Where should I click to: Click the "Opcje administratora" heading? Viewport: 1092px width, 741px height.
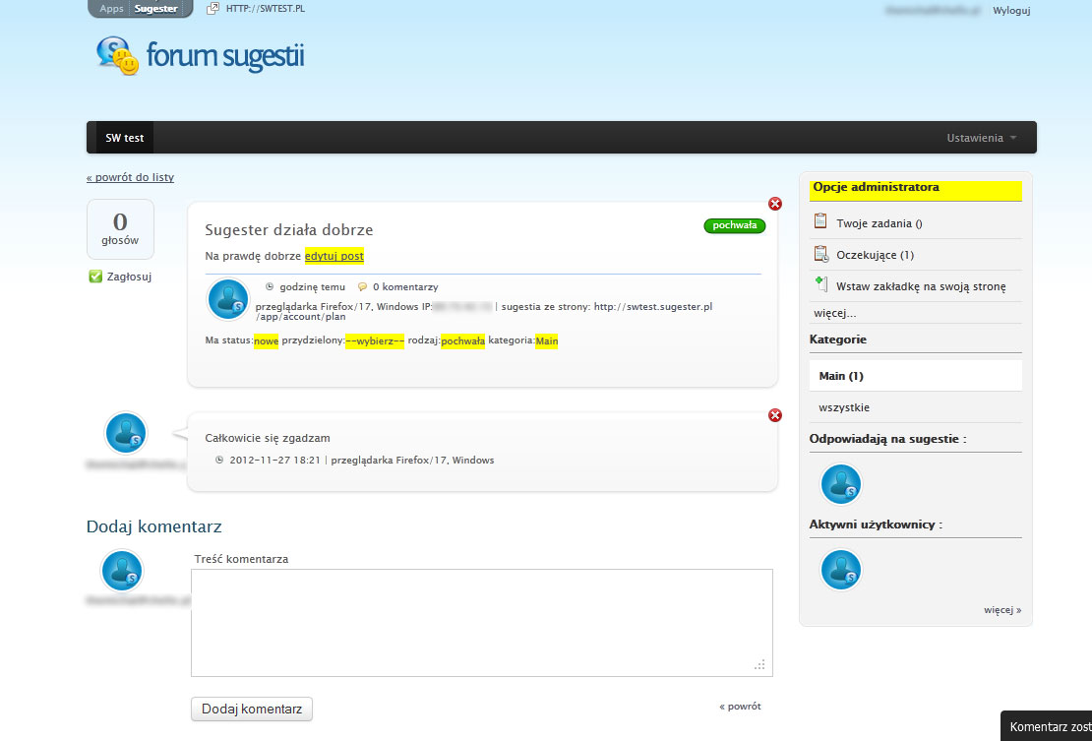click(x=877, y=187)
